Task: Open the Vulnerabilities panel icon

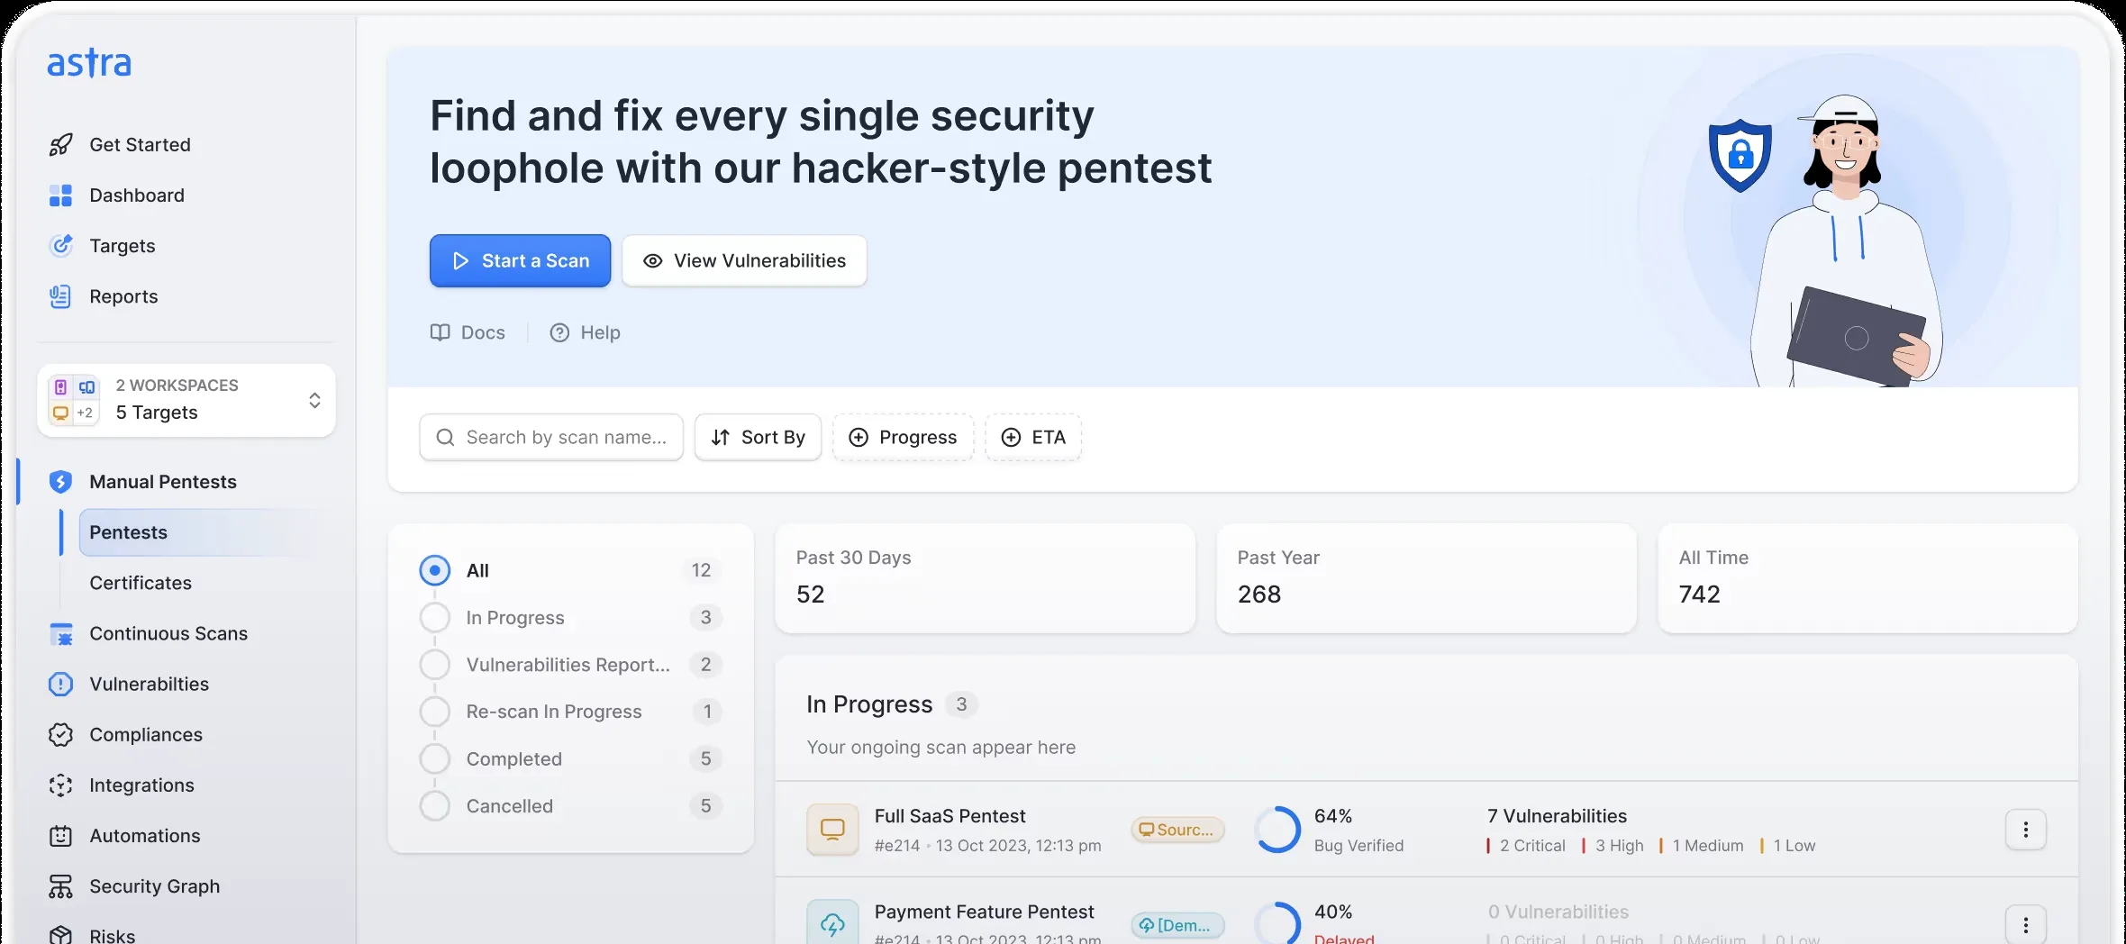Action: [x=60, y=684]
